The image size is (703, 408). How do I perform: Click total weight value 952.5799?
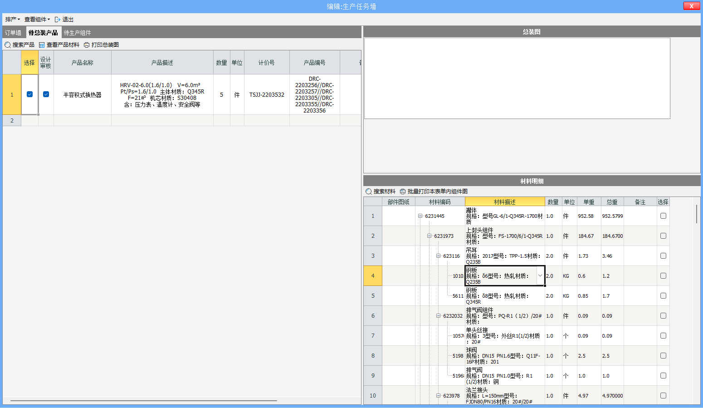tap(612, 216)
